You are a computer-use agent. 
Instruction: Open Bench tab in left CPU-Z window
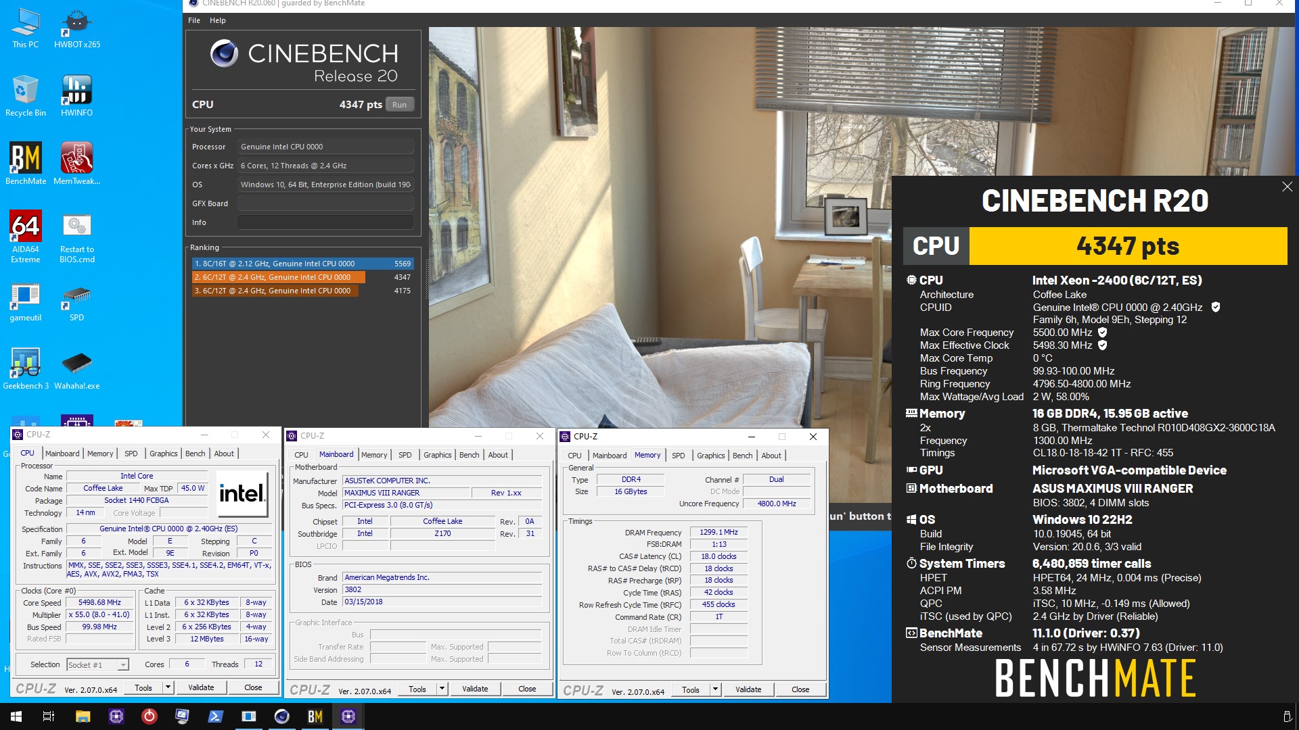click(x=195, y=454)
